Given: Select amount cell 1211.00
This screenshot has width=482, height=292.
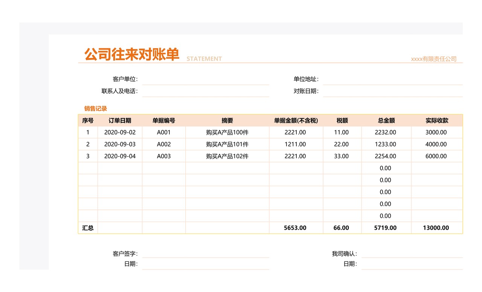Looking at the screenshot, I should [295, 144].
